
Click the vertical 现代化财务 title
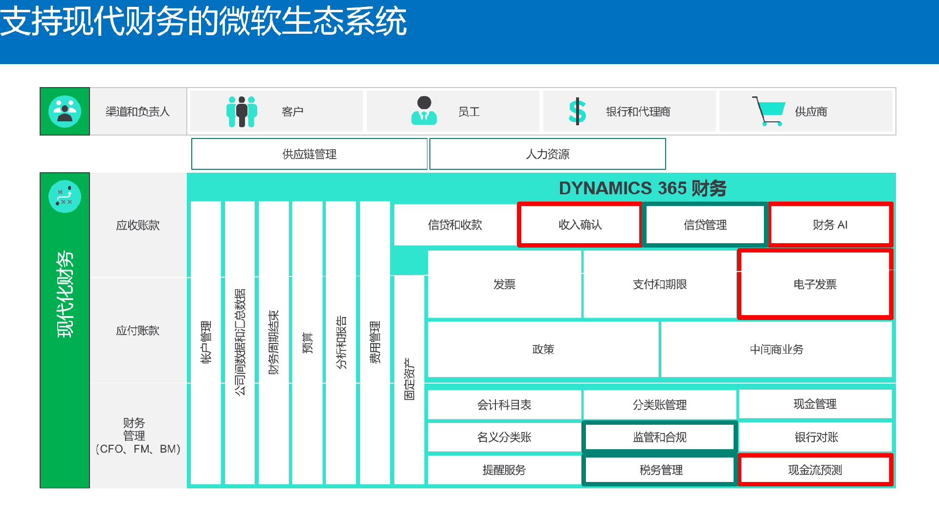[65, 294]
